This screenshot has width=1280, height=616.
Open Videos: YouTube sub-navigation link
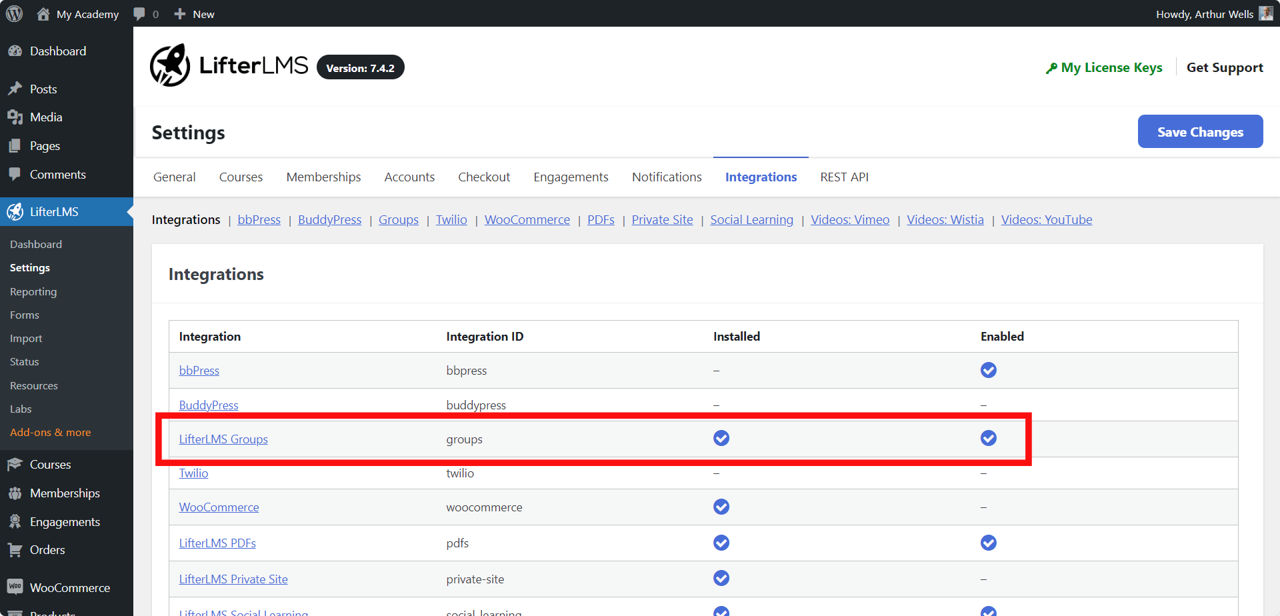pos(1046,220)
